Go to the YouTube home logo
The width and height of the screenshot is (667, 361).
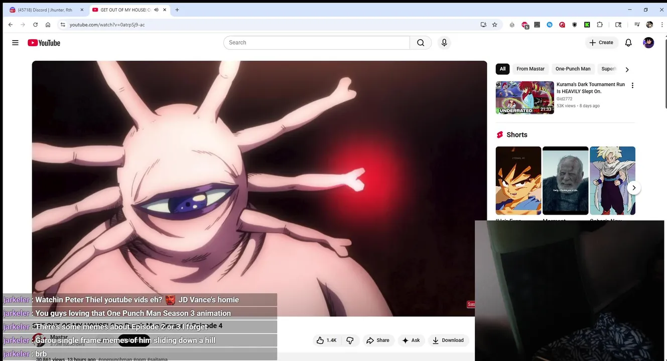click(x=44, y=43)
